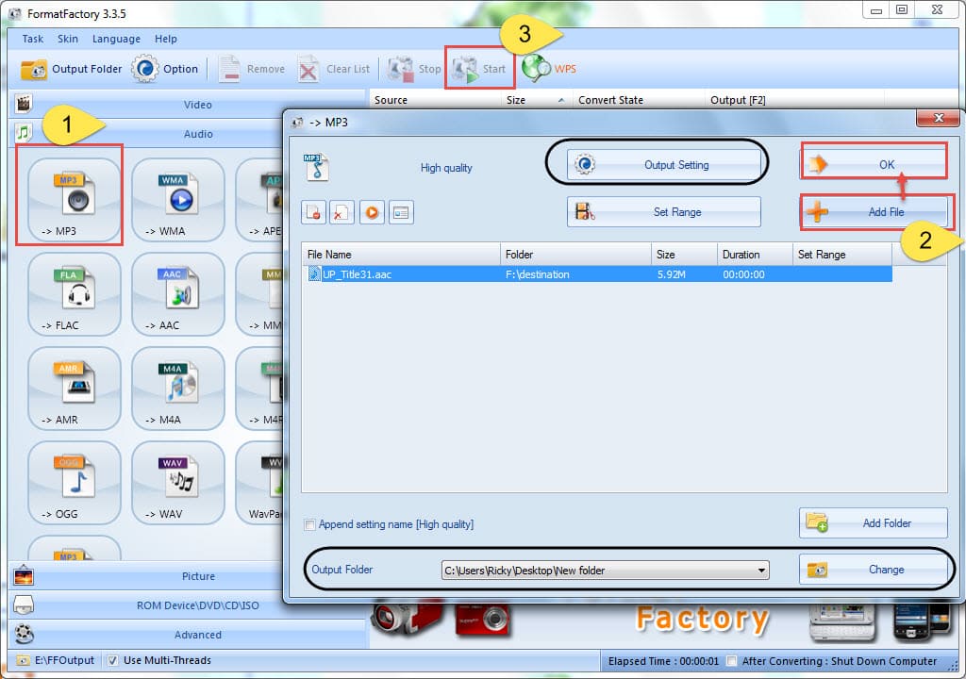Click the 5.92M size cell
This screenshot has height=679, width=966.
point(671,274)
